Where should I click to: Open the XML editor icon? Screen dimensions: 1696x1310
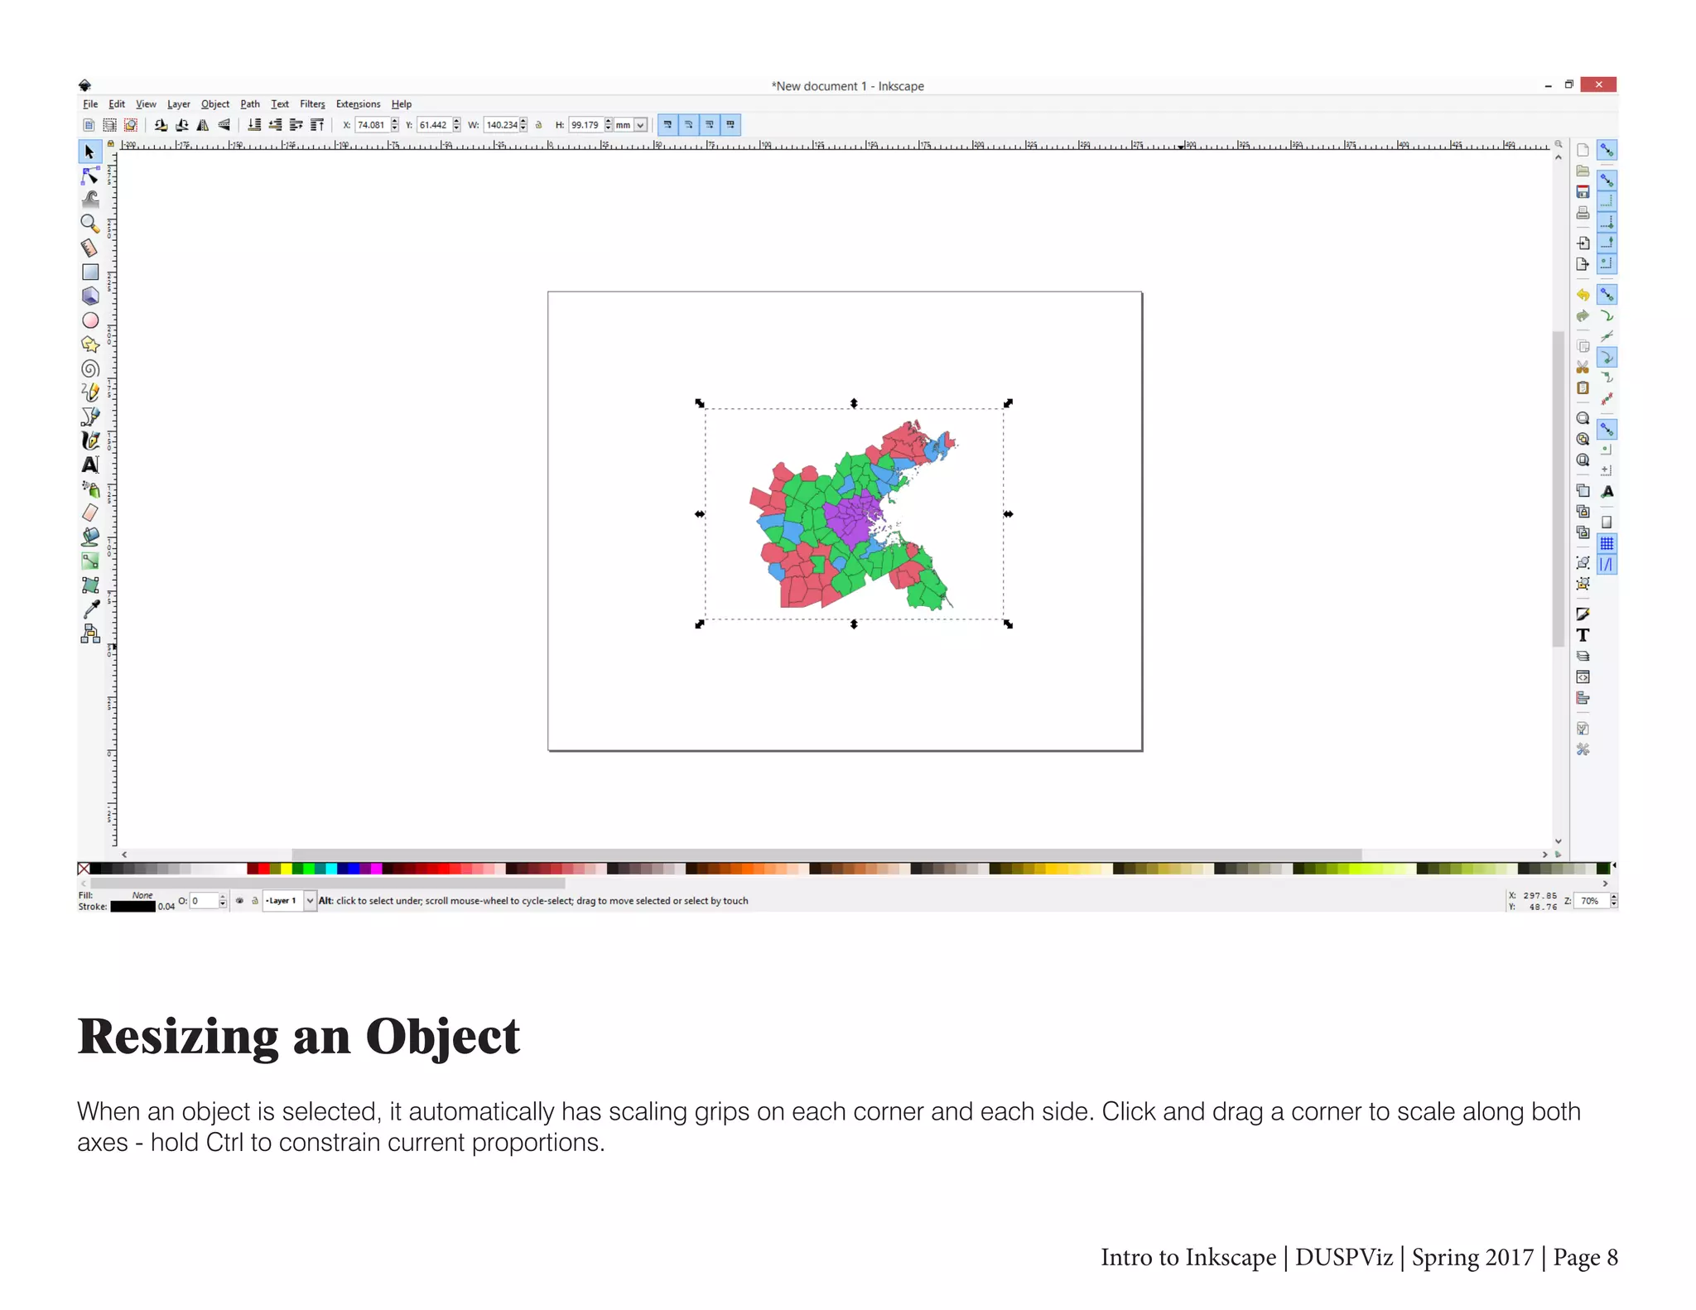[1583, 677]
